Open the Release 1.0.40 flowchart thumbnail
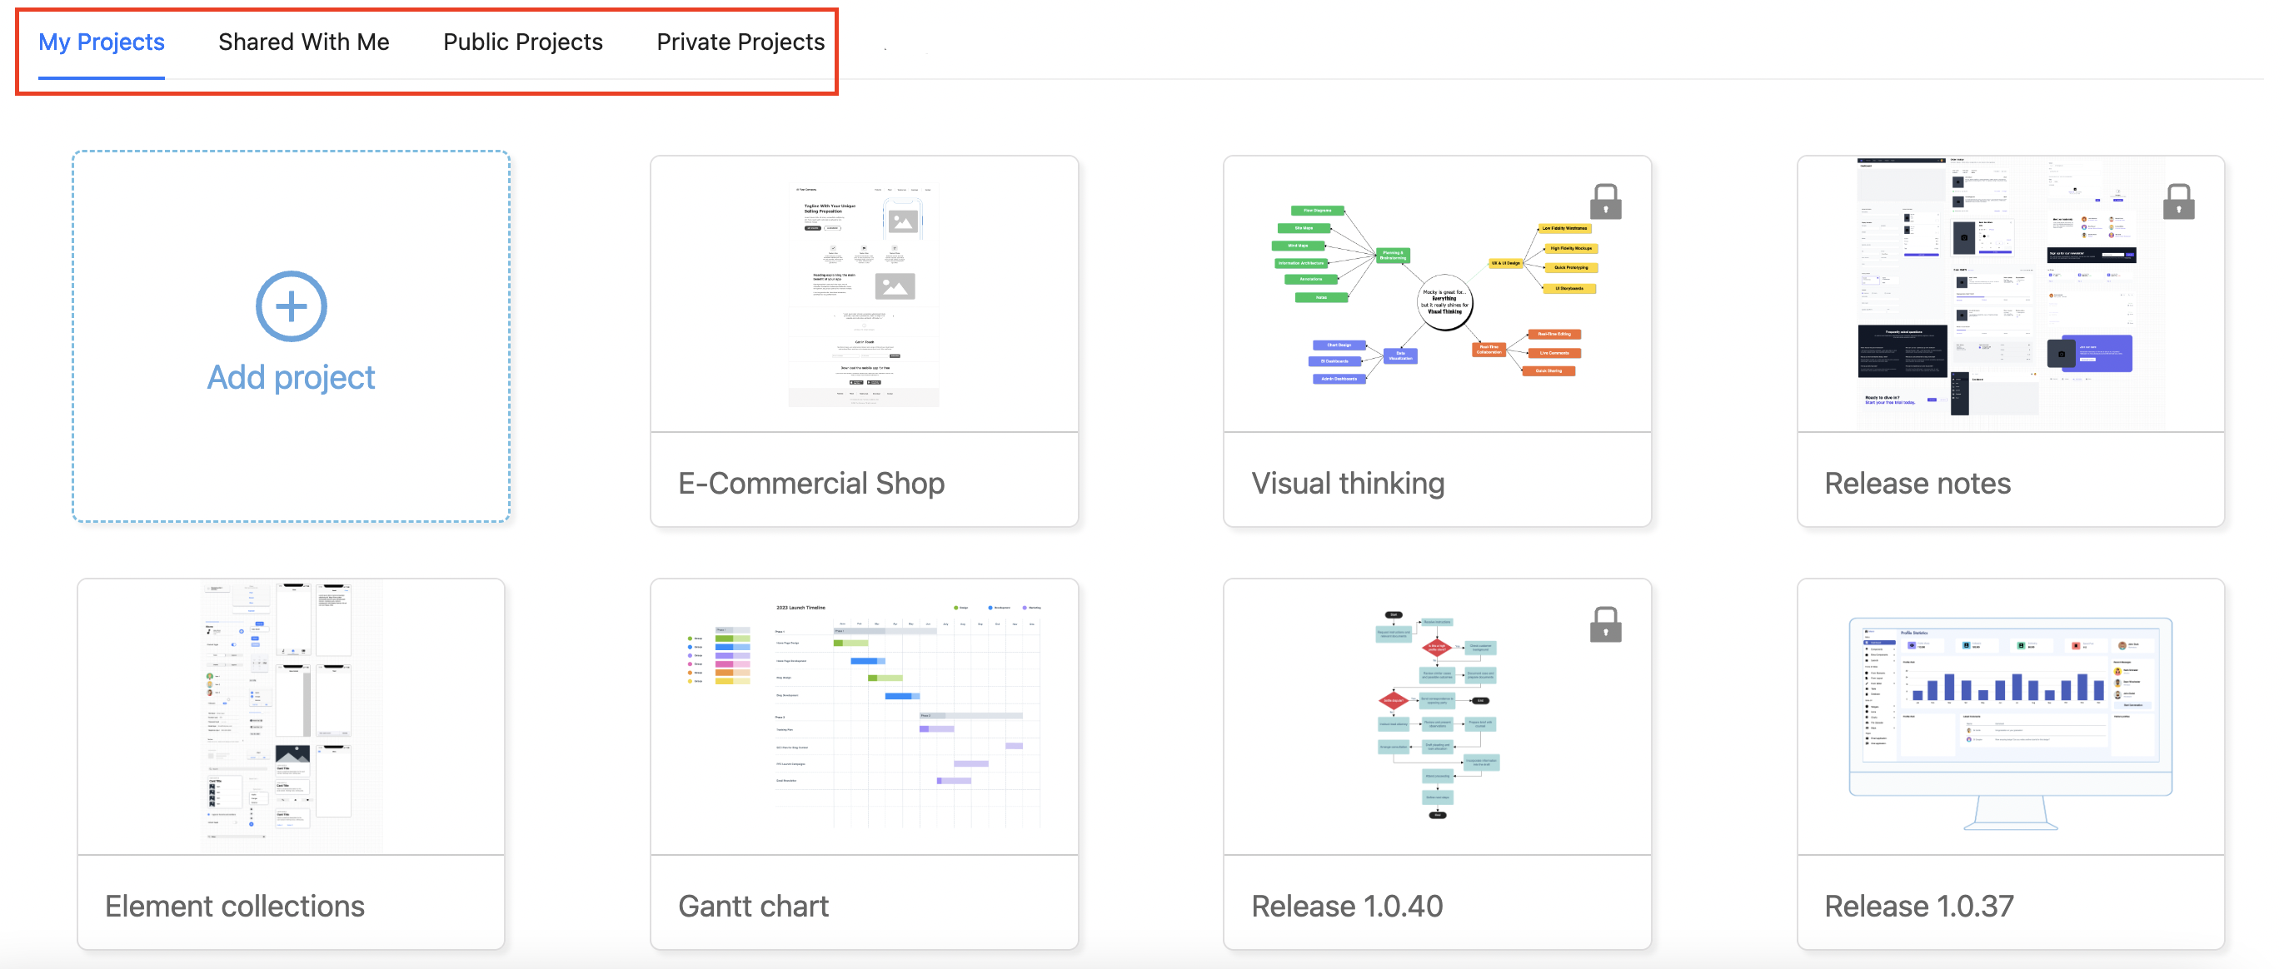The height and width of the screenshot is (969, 2284). pyautogui.click(x=1436, y=716)
